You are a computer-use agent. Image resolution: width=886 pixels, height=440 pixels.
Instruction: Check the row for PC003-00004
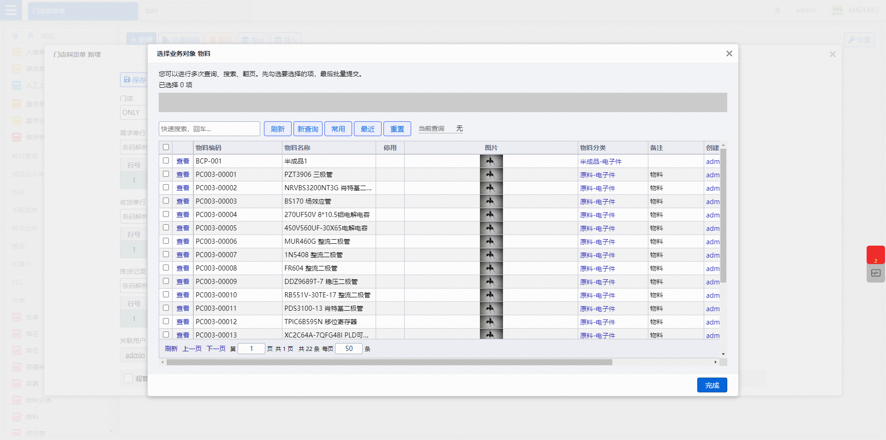click(x=166, y=214)
